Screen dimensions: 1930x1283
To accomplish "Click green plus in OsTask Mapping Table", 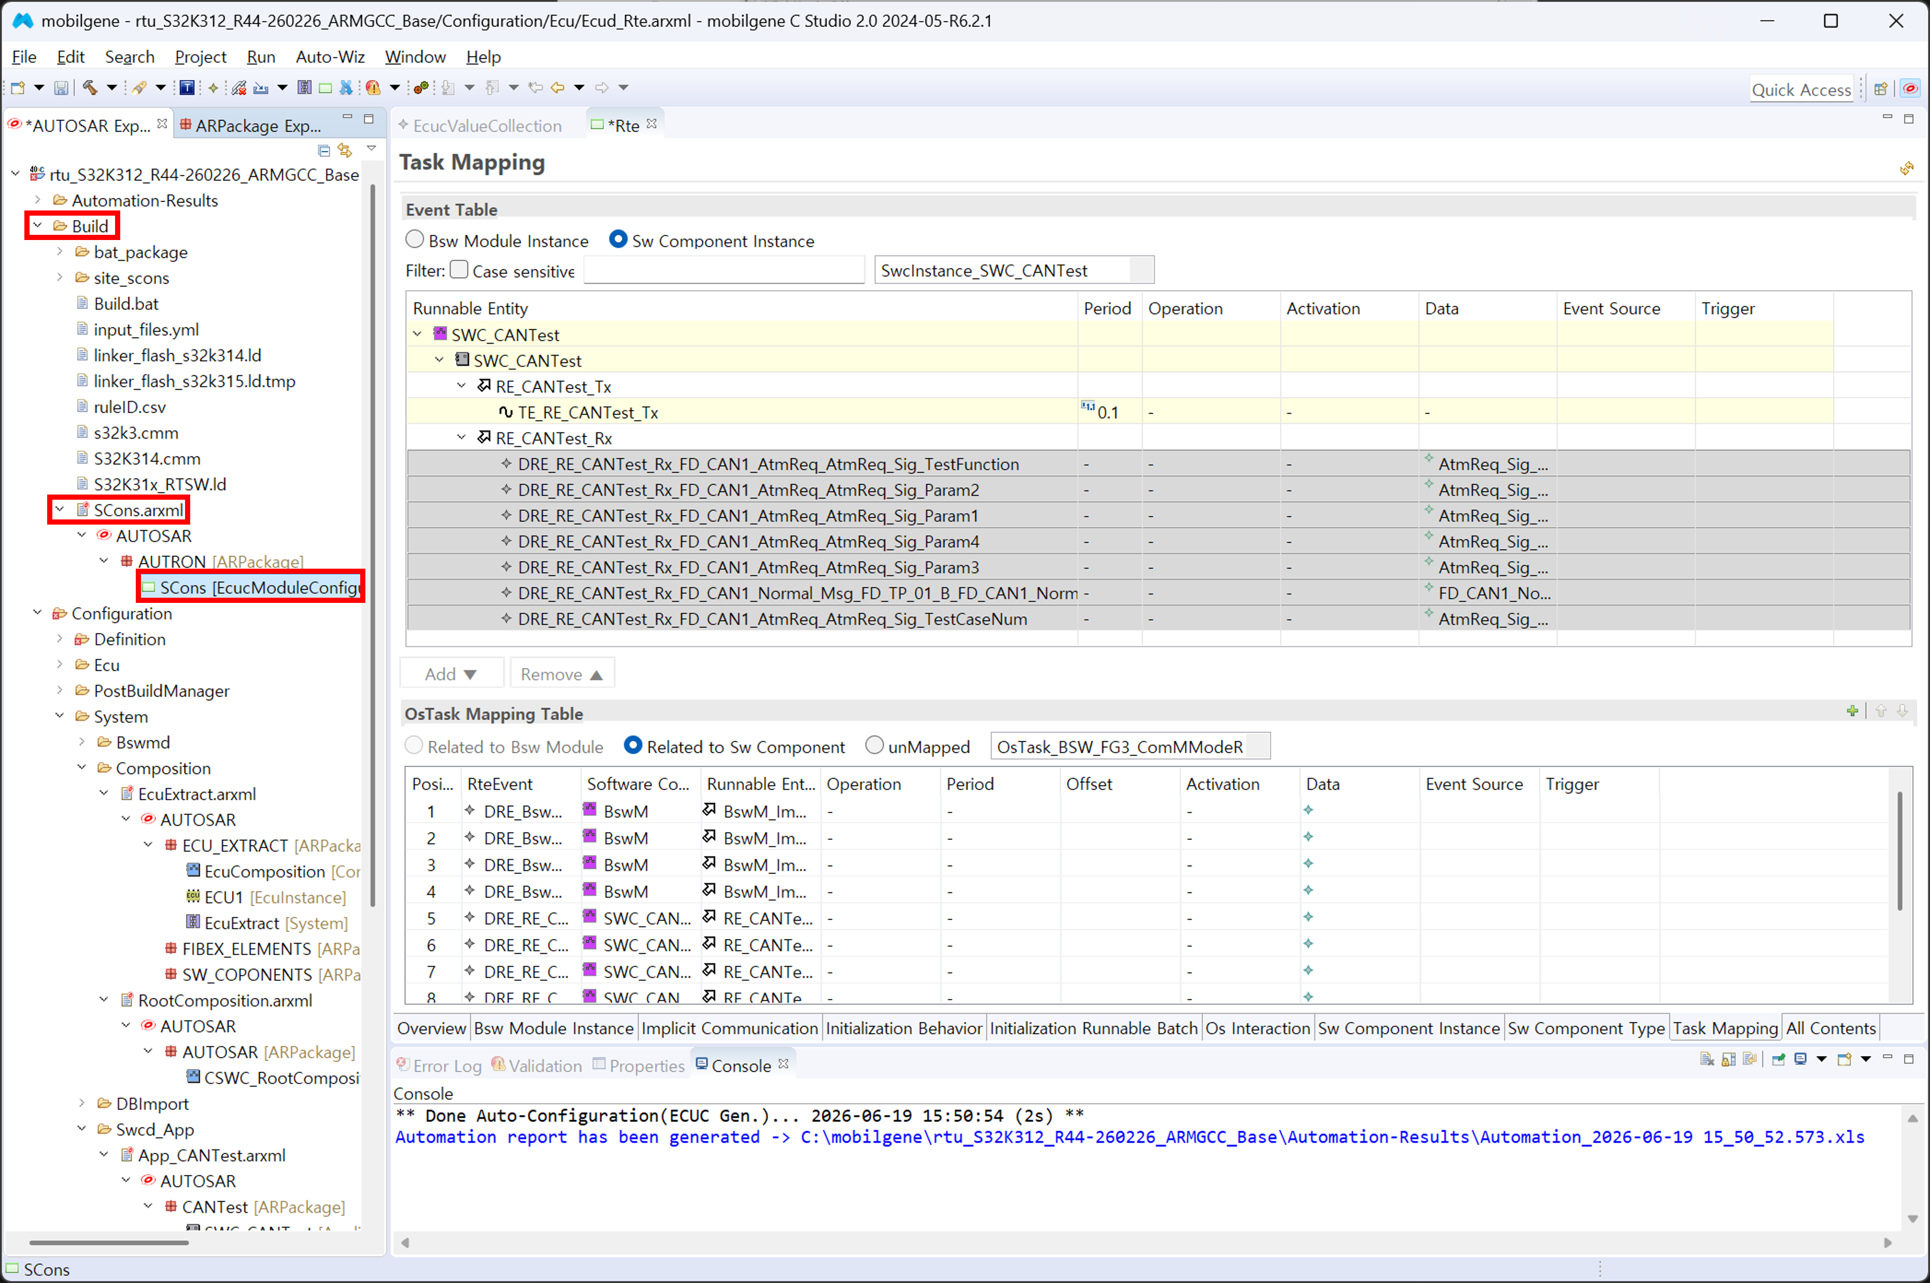I will pyautogui.click(x=1852, y=711).
